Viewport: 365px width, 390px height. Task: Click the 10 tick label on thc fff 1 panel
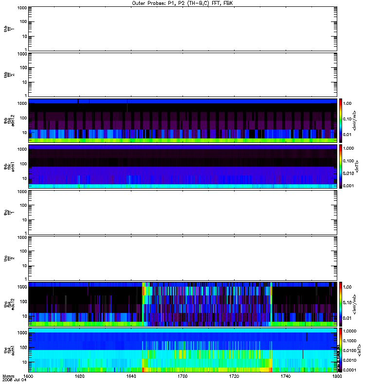pos(25,220)
